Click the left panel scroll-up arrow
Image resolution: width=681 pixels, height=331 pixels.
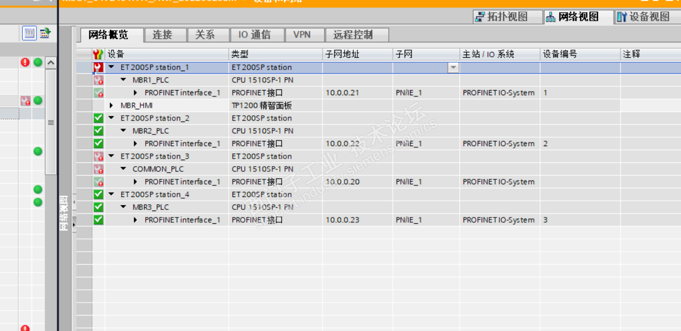[50, 63]
